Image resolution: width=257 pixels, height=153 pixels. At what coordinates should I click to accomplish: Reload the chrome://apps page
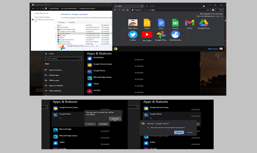pos(123,10)
